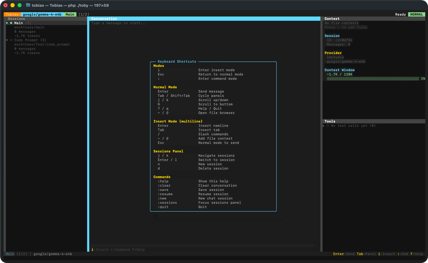Click 'Press ~ to add files' hint
Viewport: 428px width, 263px height.
pyautogui.click(x=346, y=27)
